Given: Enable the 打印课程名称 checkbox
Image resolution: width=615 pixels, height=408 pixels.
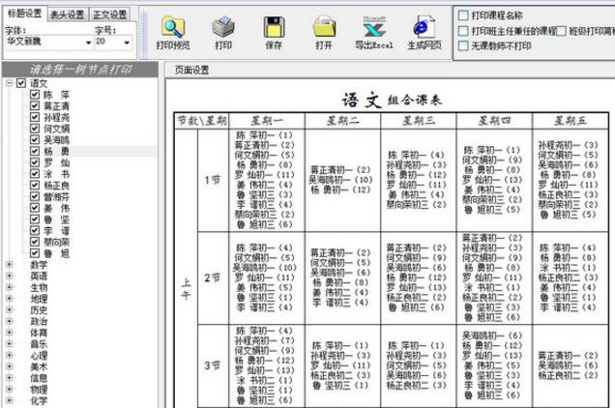Looking at the screenshot, I should pyautogui.click(x=464, y=16).
